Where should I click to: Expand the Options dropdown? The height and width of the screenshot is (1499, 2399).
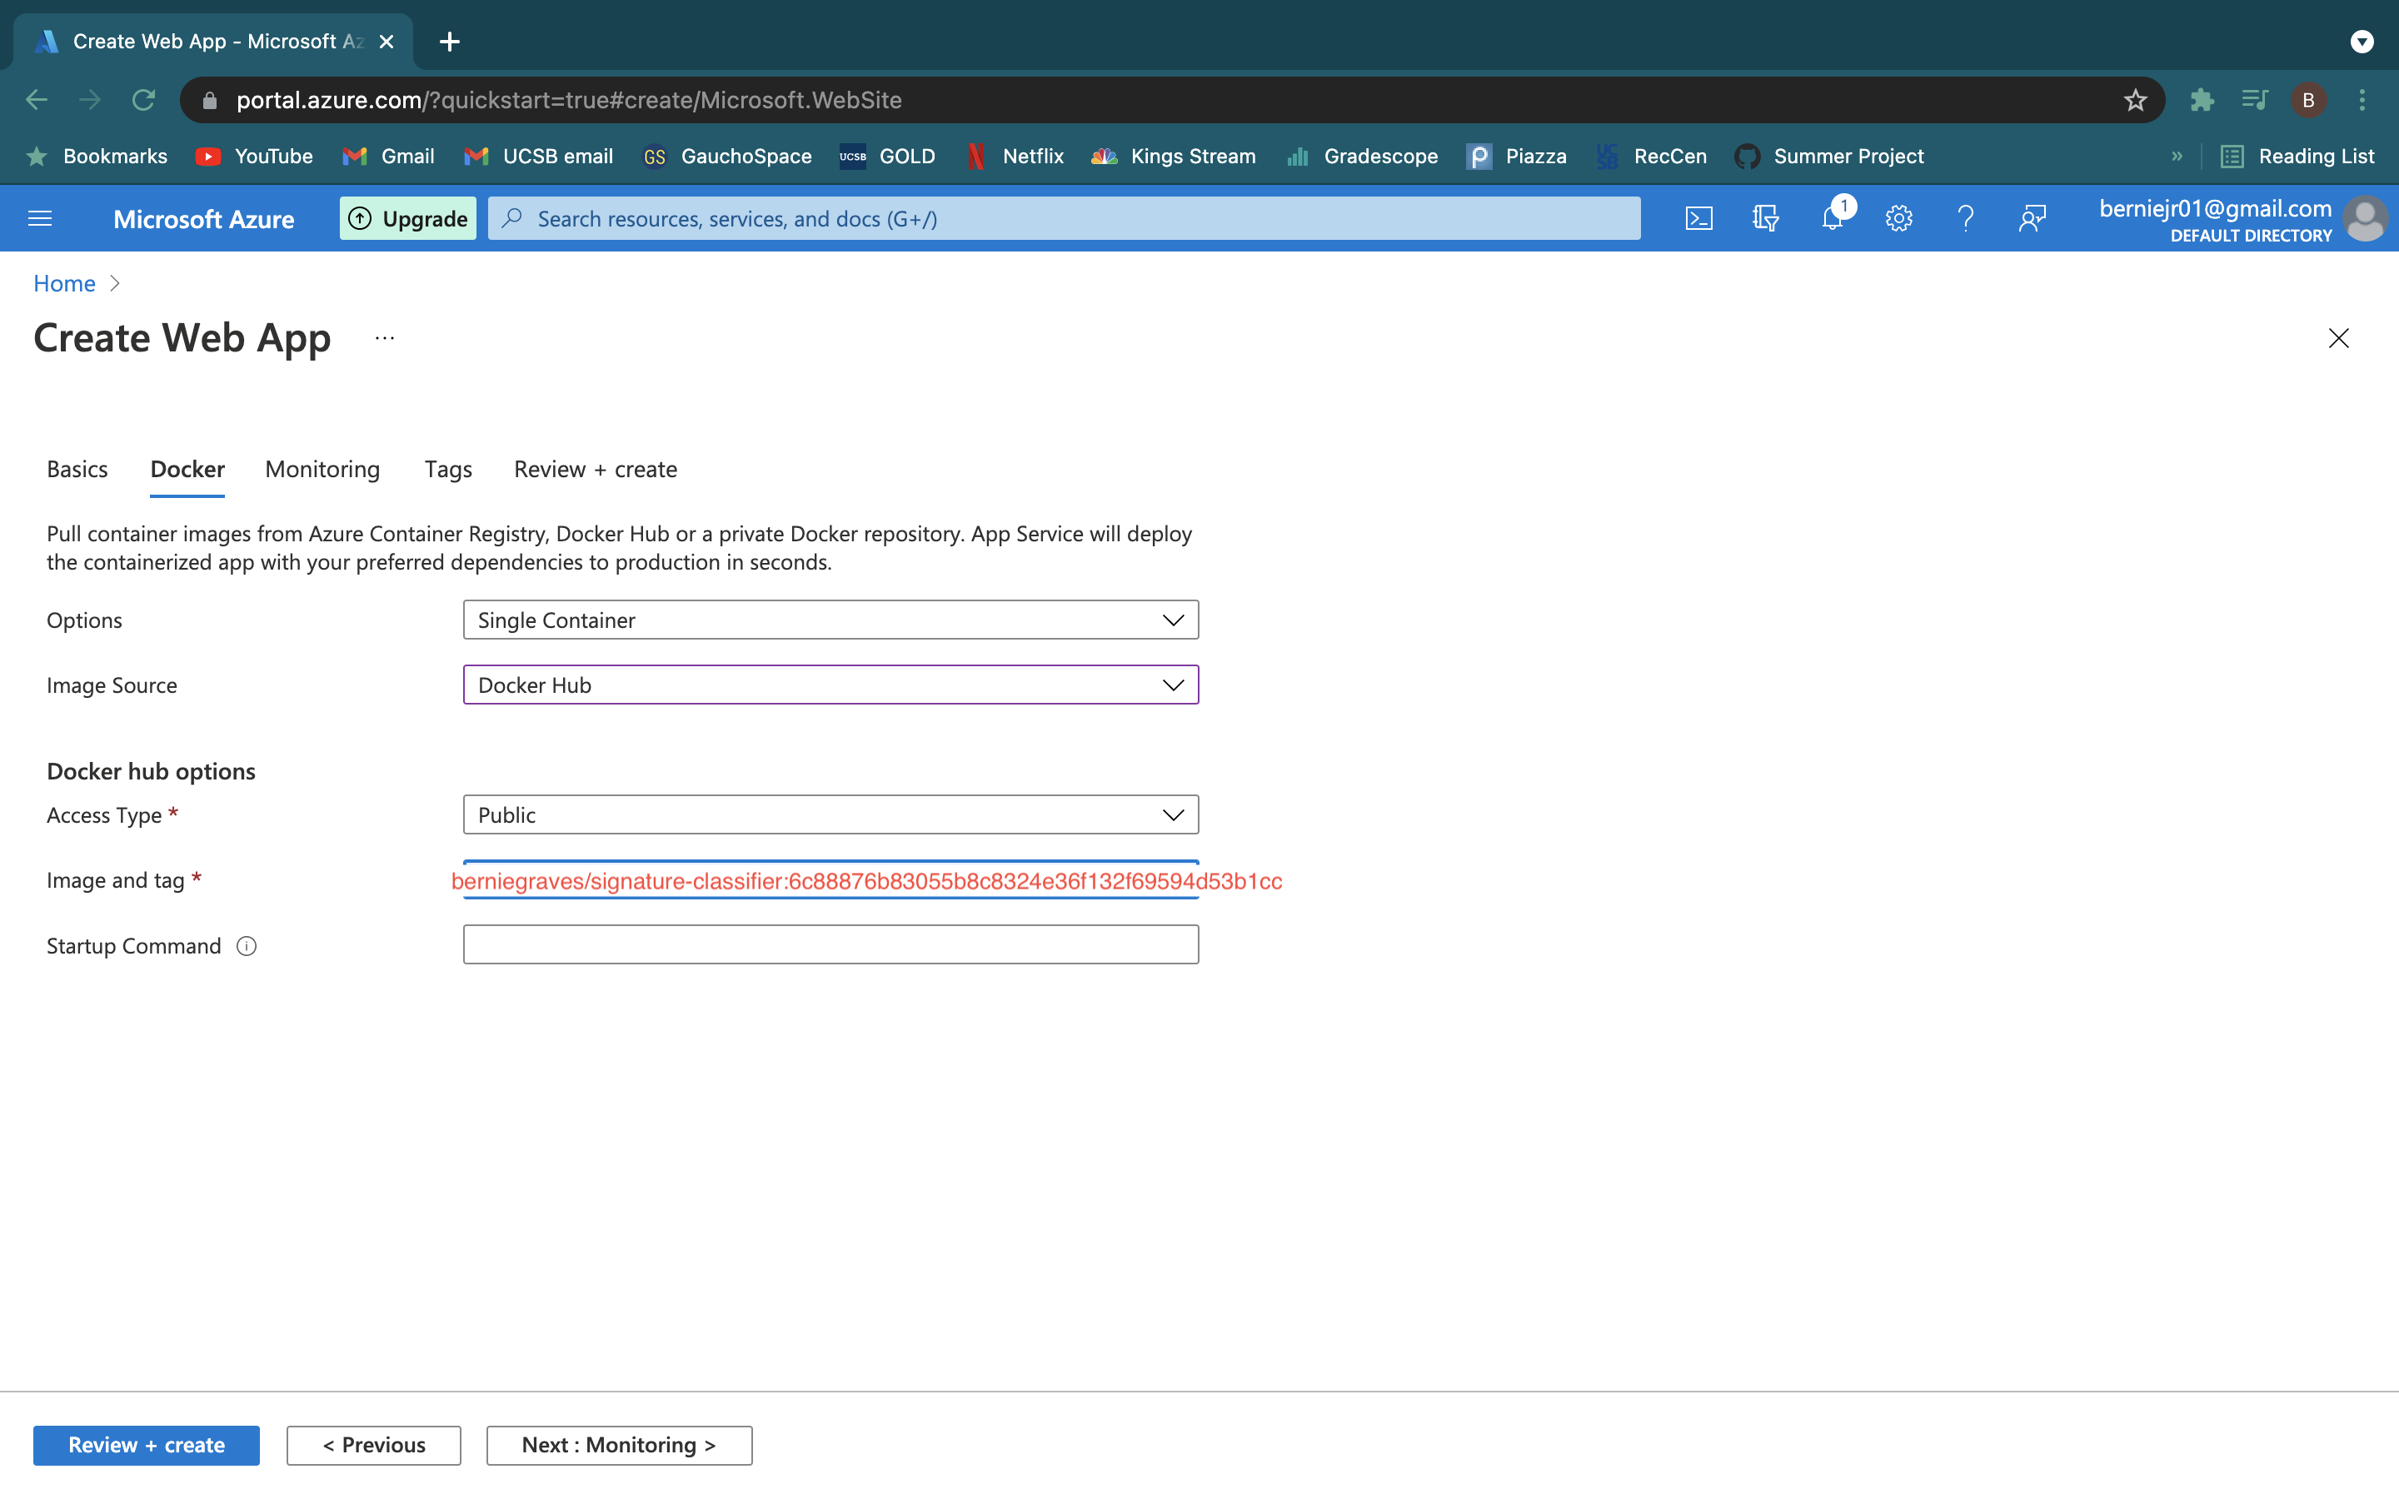(x=830, y=620)
